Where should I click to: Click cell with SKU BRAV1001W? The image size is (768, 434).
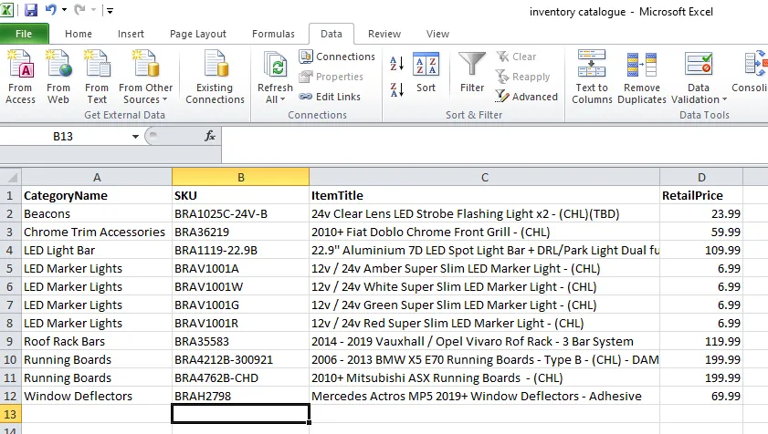pos(241,286)
